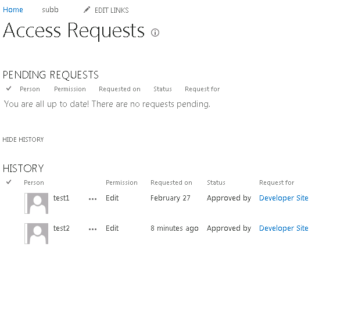344x315 pixels.
Task: Open the ellipsis menu for test2
Action: [92, 229]
